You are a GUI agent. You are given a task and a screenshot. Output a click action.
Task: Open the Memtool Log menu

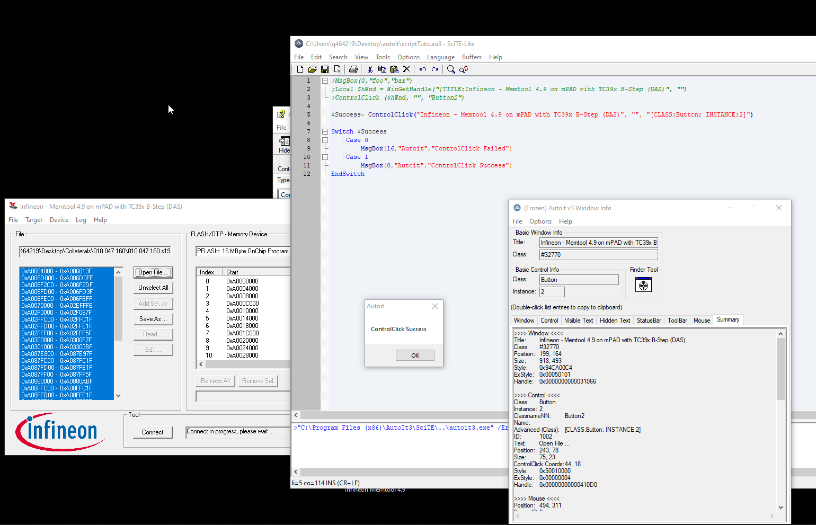pos(81,220)
